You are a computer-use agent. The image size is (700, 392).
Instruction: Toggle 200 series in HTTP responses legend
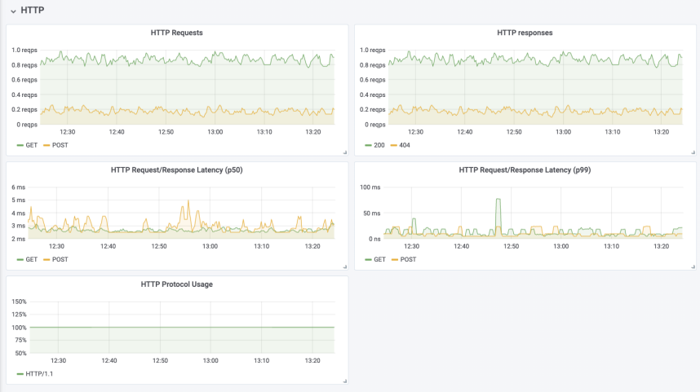point(379,145)
